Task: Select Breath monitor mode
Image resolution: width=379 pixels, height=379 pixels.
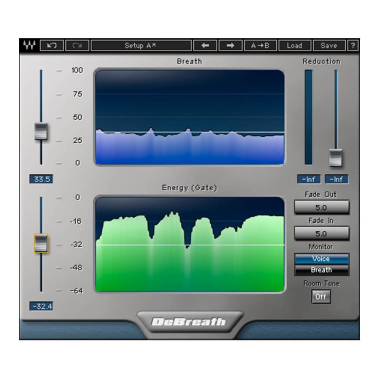Action: (x=321, y=270)
